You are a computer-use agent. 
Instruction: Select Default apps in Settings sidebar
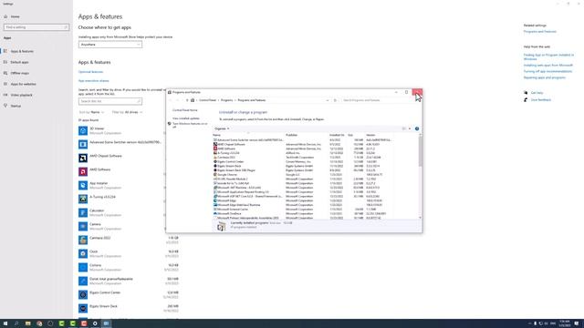tap(20, 62)
